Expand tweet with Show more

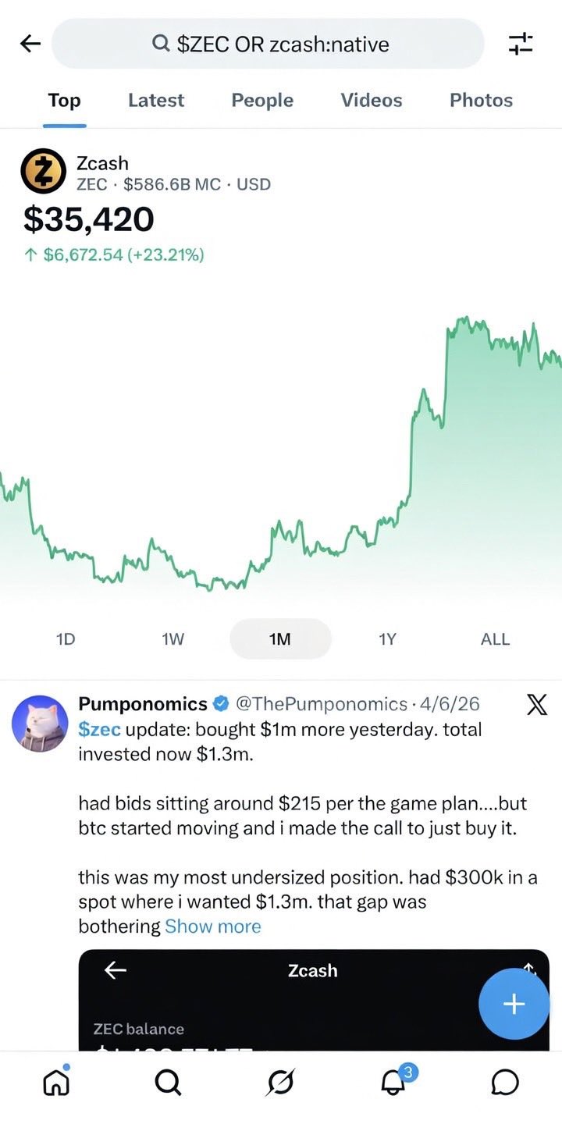tap(212, 927)
